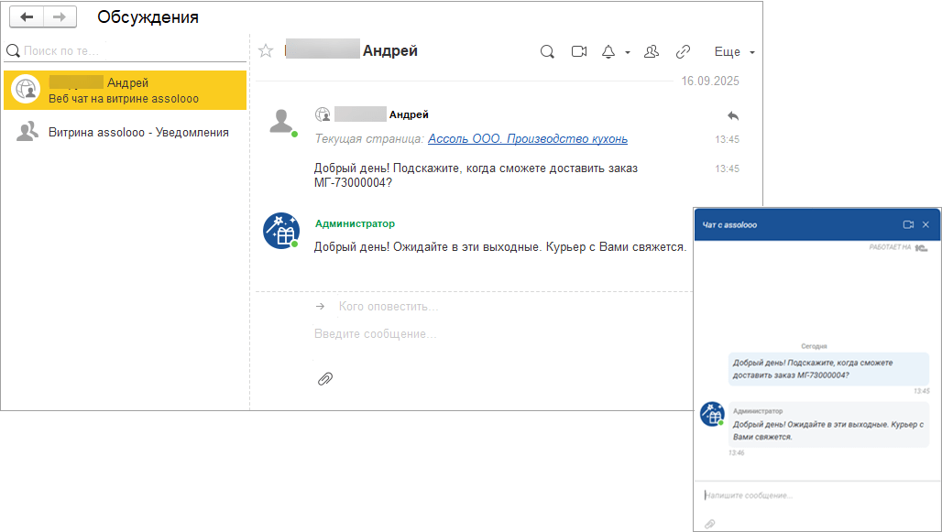Click the Чат с assolooo widget title

point(729,224)
